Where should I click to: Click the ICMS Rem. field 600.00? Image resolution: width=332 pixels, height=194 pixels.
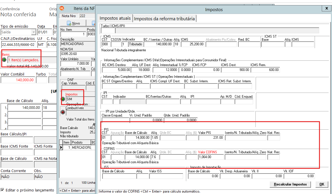(x=265, y=70)
